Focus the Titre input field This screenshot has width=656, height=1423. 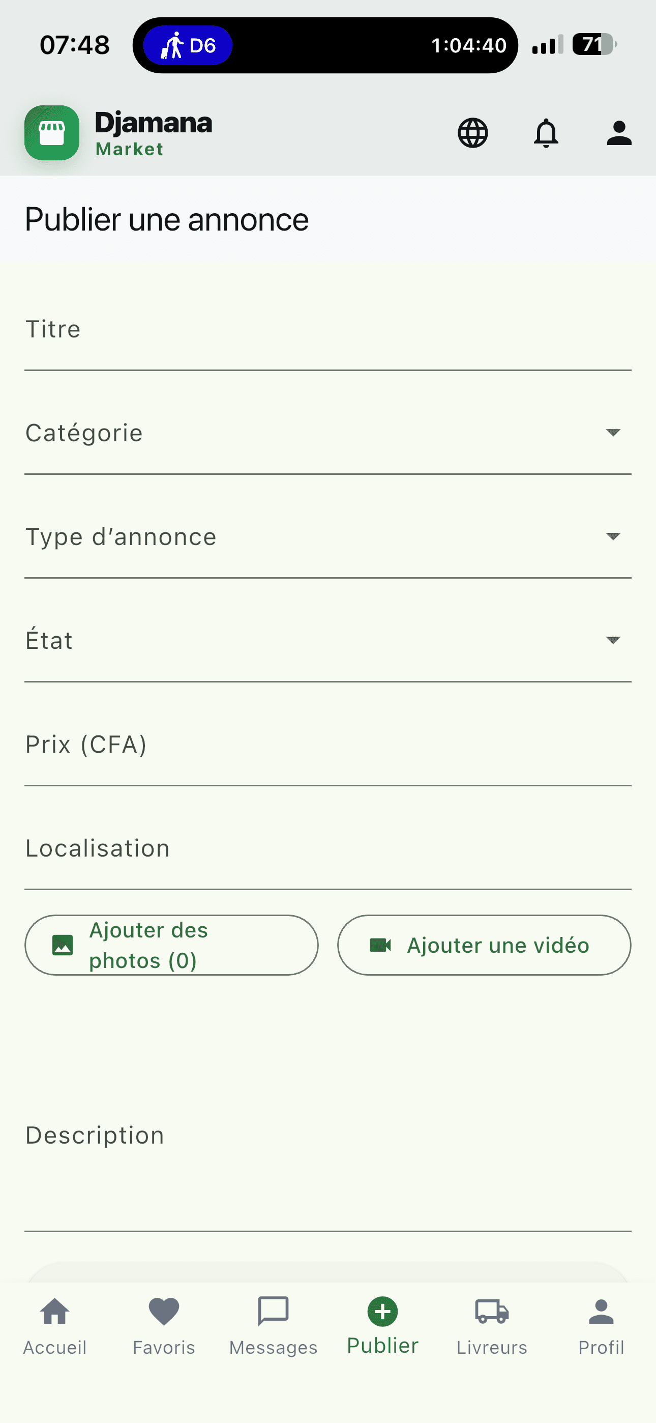pyautogui.click(x=328, y=329)
